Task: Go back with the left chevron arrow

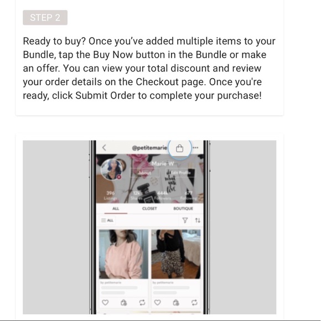Action: pyautogui.click(x=104, y=148)
